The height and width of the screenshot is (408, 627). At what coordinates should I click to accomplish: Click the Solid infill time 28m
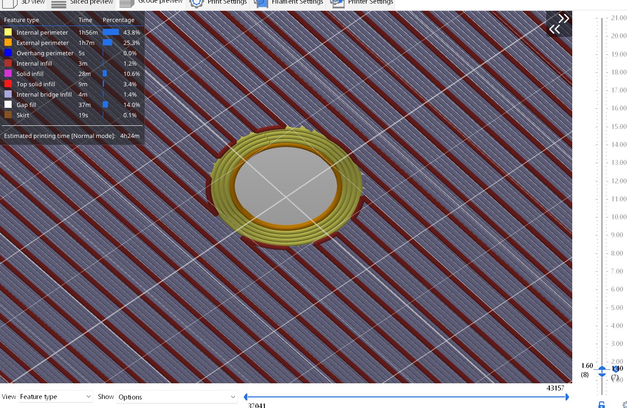(84, 74)
